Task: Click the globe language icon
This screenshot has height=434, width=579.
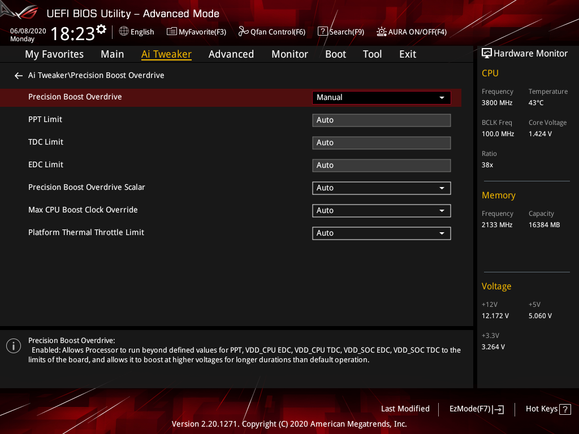Action: pos(124,32)
